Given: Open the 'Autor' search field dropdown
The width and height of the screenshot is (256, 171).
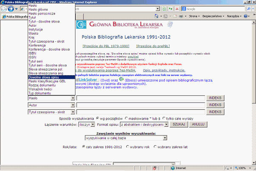Looking at the screenshot, I should (73, 105).
